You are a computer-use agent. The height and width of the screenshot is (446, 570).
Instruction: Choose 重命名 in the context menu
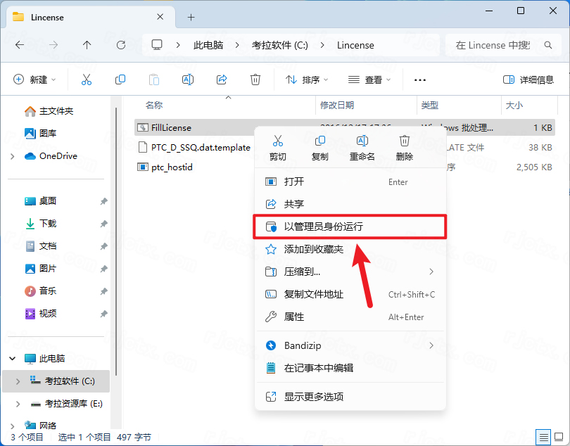pyautogui.click(x=362, y=148)
